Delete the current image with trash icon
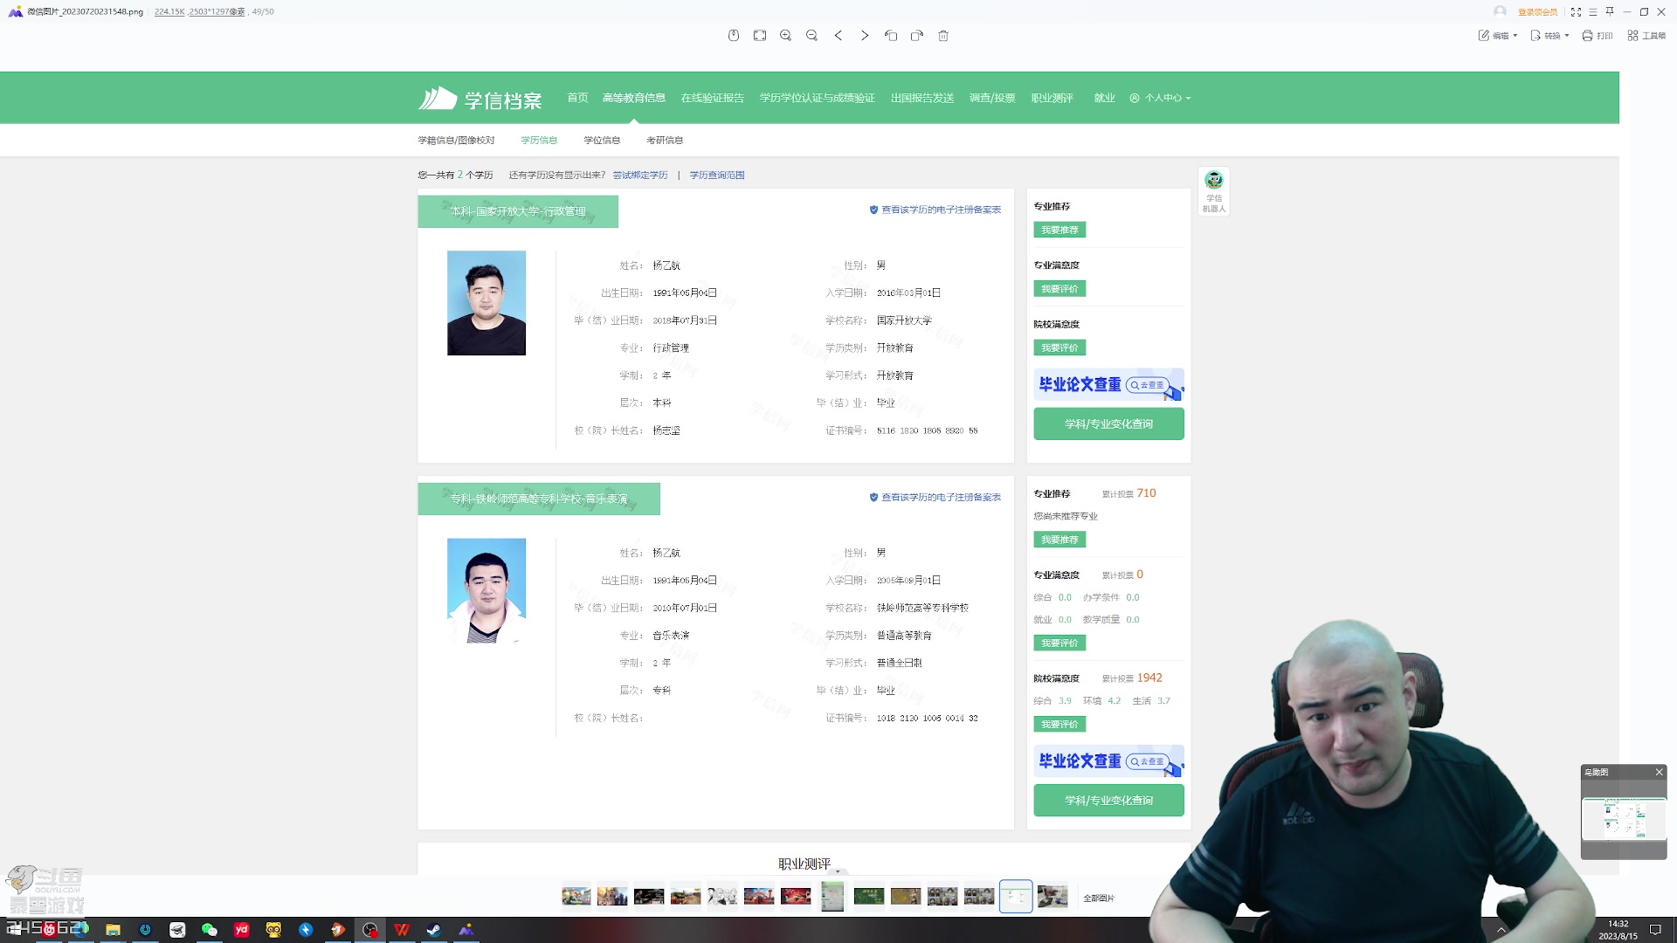 point(943,36)
